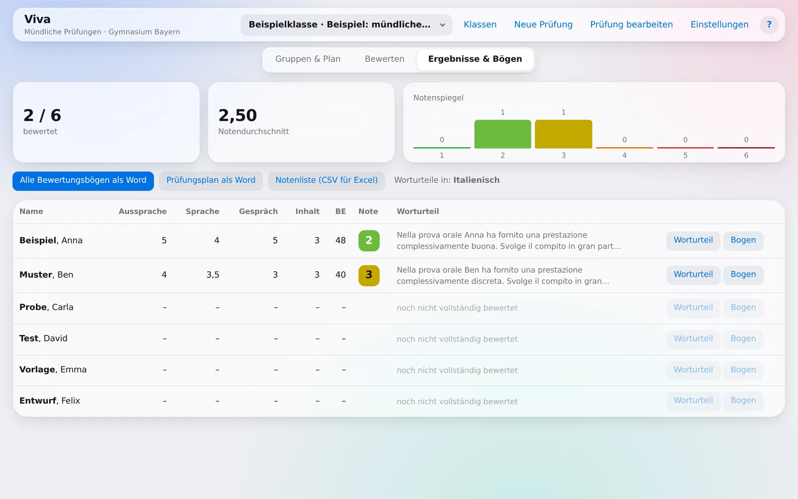Open Bogen for Muster, Ben
The width and height of the screenshot is (798, 499).
(743, 274)
